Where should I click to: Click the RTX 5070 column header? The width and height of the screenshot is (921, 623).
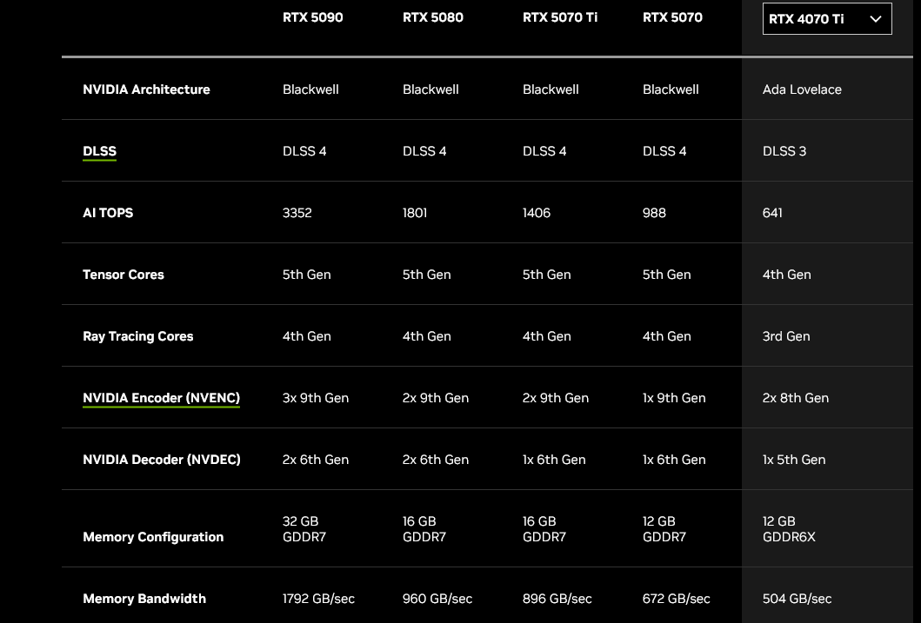[672, 17]
